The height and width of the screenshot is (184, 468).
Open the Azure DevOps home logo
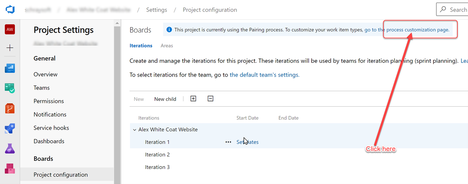click(10, 9)
